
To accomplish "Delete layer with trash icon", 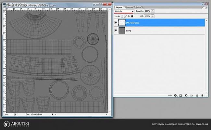I will tap(202, 96).
